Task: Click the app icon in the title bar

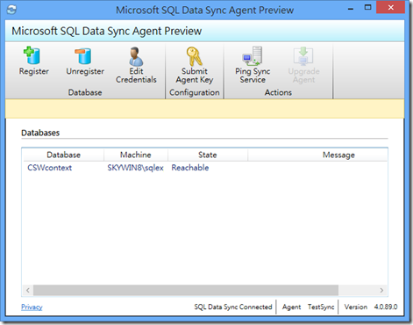Action: (x=12, y=10)
